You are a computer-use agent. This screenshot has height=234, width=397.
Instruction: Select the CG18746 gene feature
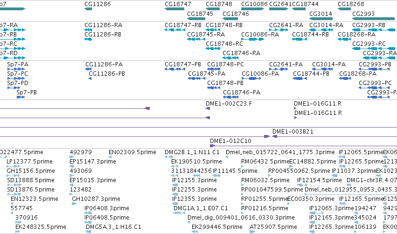coord(230,19)
